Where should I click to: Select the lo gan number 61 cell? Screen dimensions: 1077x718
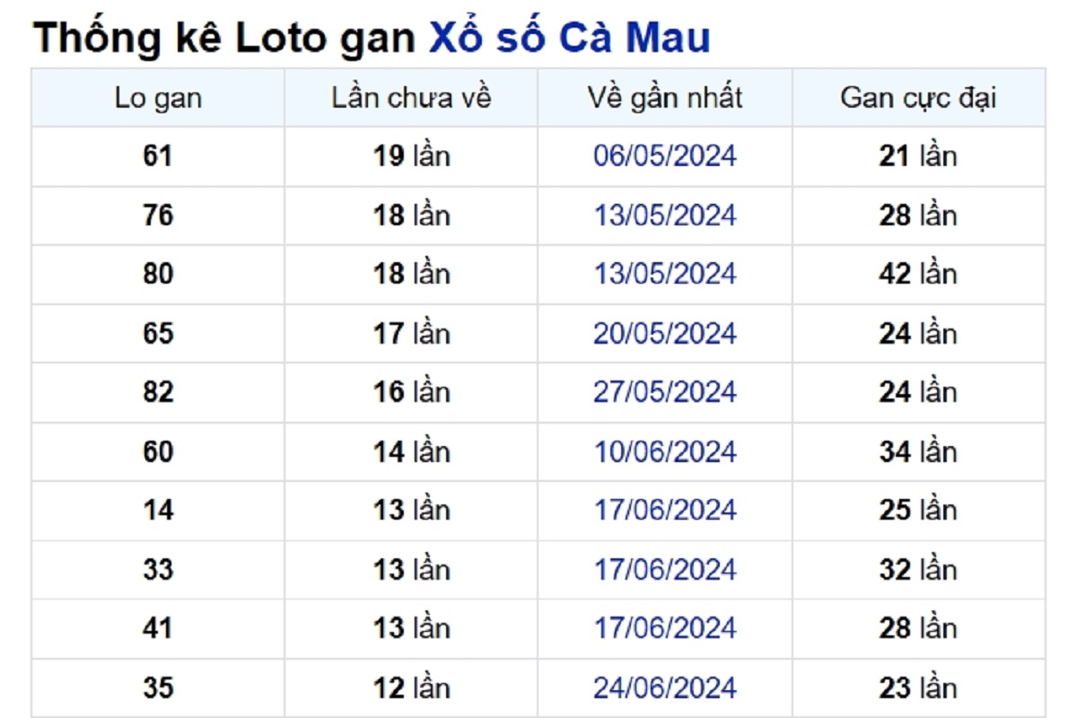[x=158, y=156]
